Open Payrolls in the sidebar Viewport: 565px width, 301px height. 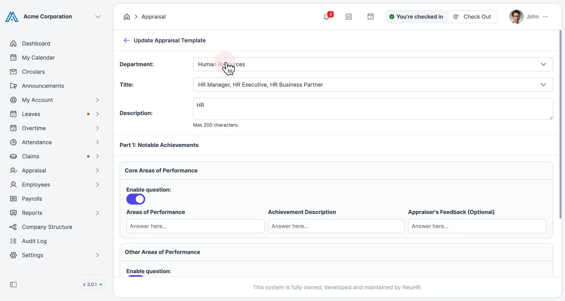pyautogui.click(x=32, y=199)
